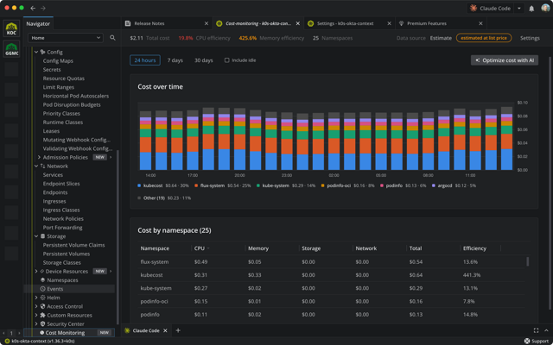553x345 pixels.
Task: Click Optimize cost with AI button
Action: [x=505, y=60]
